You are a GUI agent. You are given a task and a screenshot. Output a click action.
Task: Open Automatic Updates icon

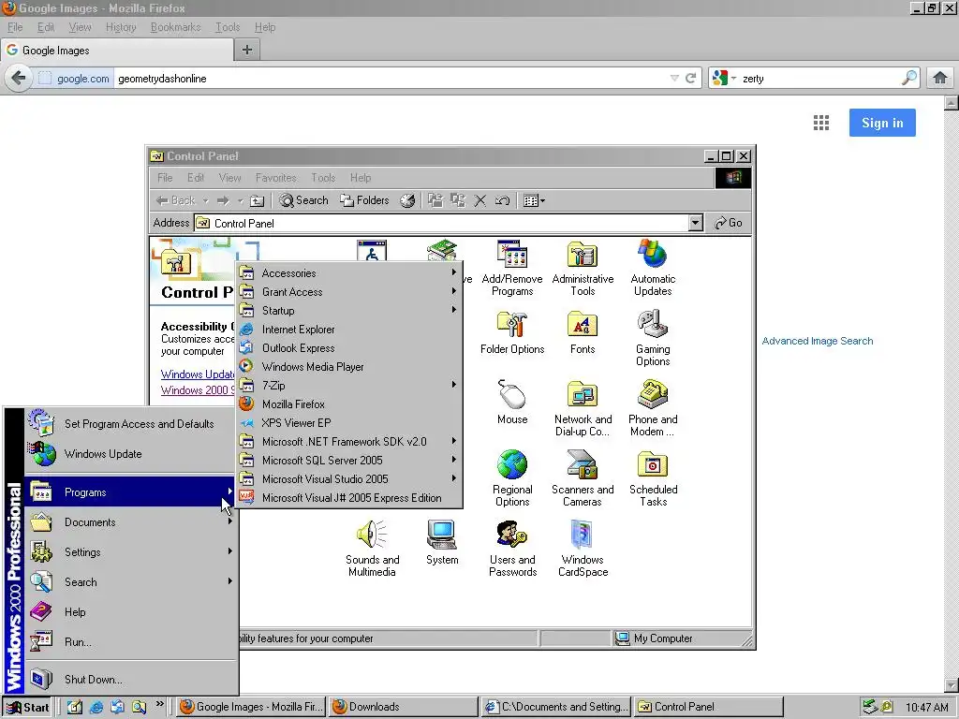click(x=653, y=268)
